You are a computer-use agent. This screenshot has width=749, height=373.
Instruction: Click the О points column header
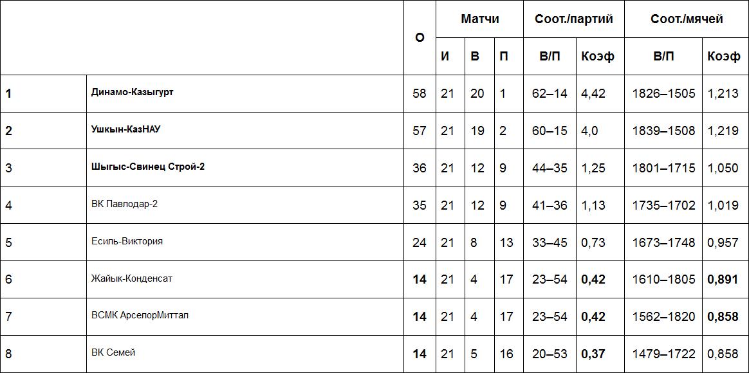[x=420, y=37]
